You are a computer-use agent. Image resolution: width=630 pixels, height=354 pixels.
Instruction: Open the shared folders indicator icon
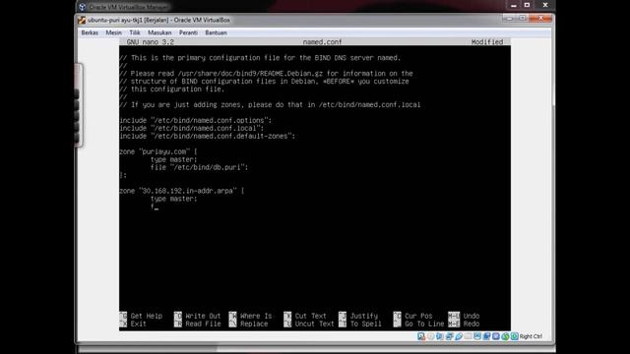(x=469, y=336)
